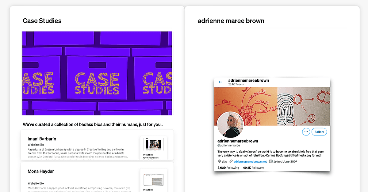This screenshot has width=368, height=192.
Task: Click adrienne maree brown profile avatar
Action: [x=230, y=125]
